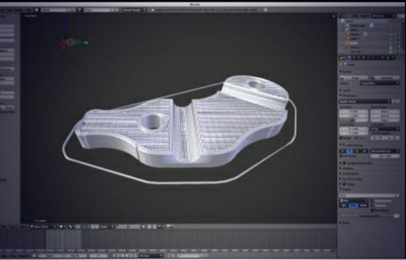Click the properties editor type icon
The height and width of the screenshot is (260, 406).
342,58
